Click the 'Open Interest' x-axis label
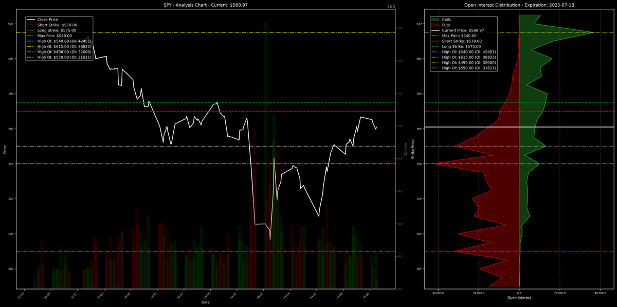This screenshot has width=617, height=307. pos(519,298)
